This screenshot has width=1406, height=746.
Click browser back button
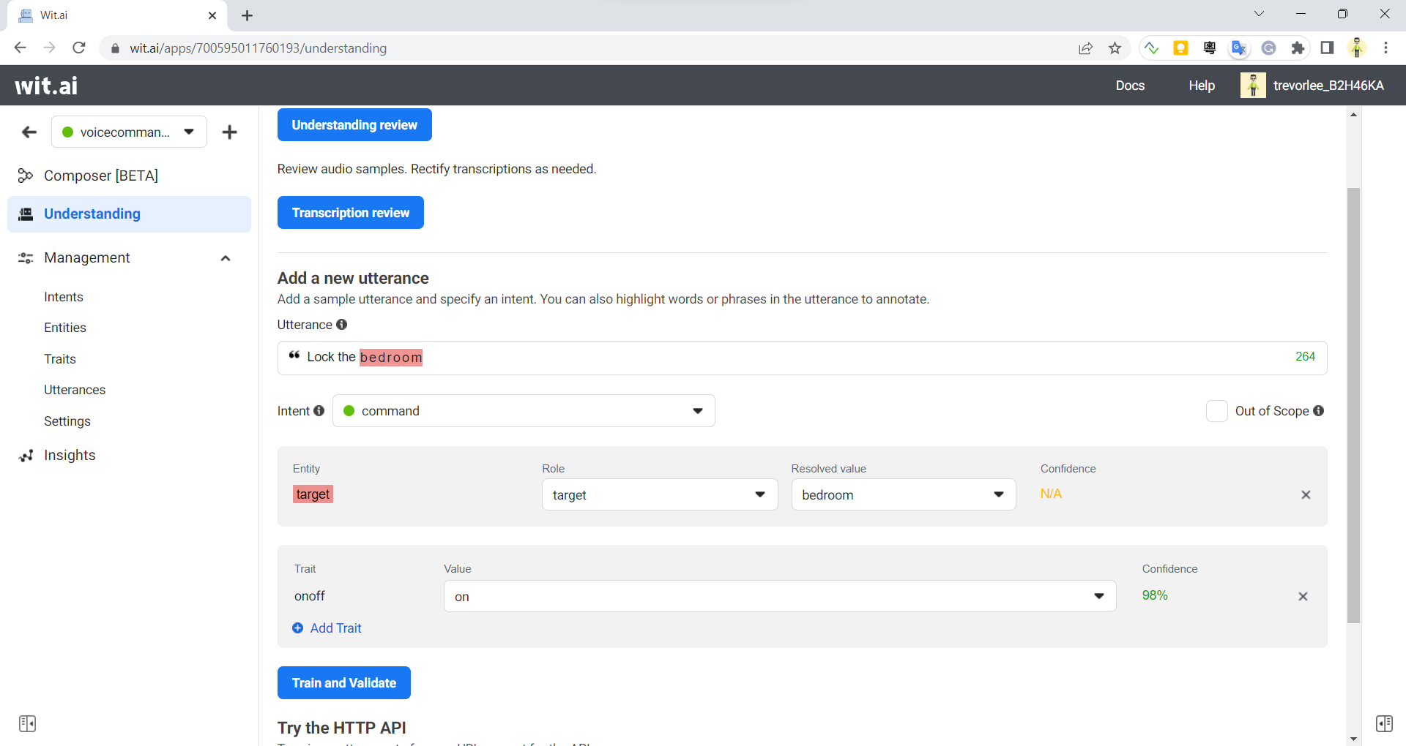coord(20,48)
